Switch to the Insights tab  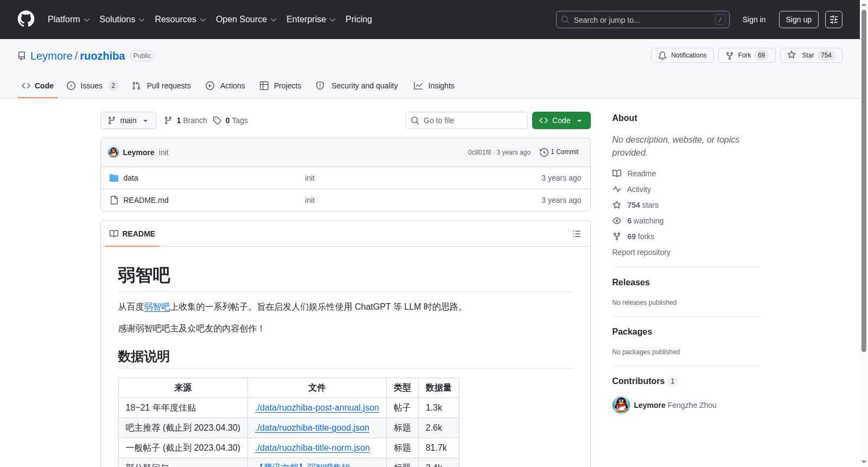(x=434, y=86)
